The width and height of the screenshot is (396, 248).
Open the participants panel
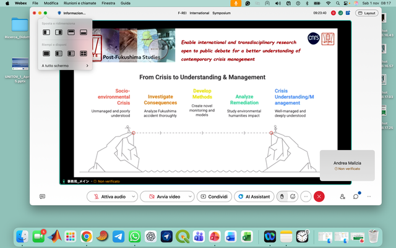pos(342,197)
